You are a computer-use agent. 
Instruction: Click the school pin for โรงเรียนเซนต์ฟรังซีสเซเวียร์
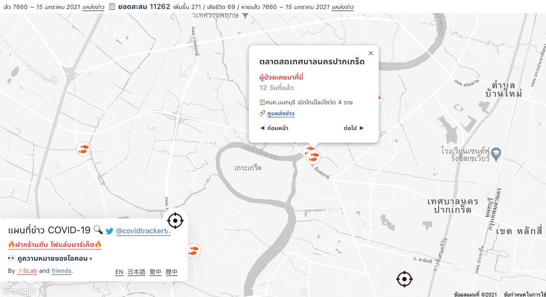496,153
